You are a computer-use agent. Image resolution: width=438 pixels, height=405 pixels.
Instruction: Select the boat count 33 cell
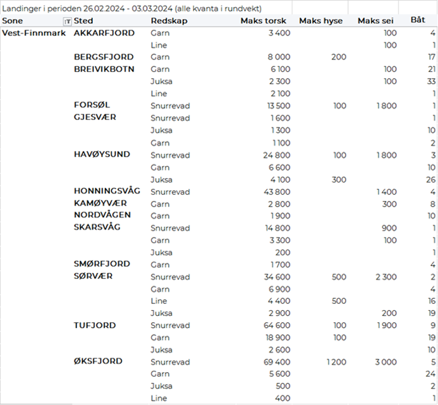click(x=431, y=82)
